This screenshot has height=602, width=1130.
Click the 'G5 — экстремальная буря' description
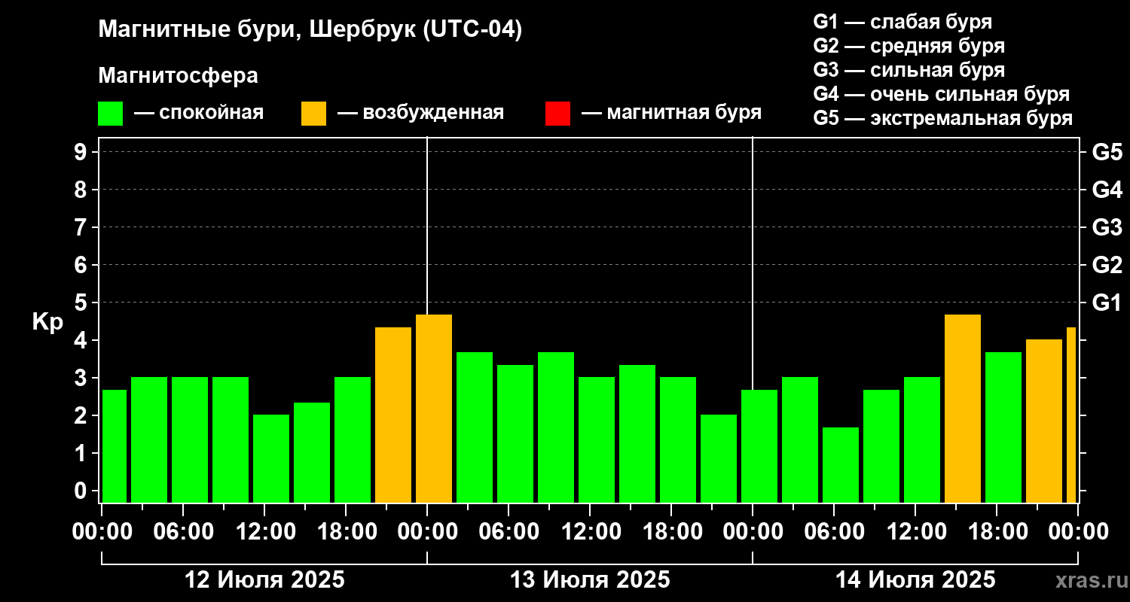[943, 118]
